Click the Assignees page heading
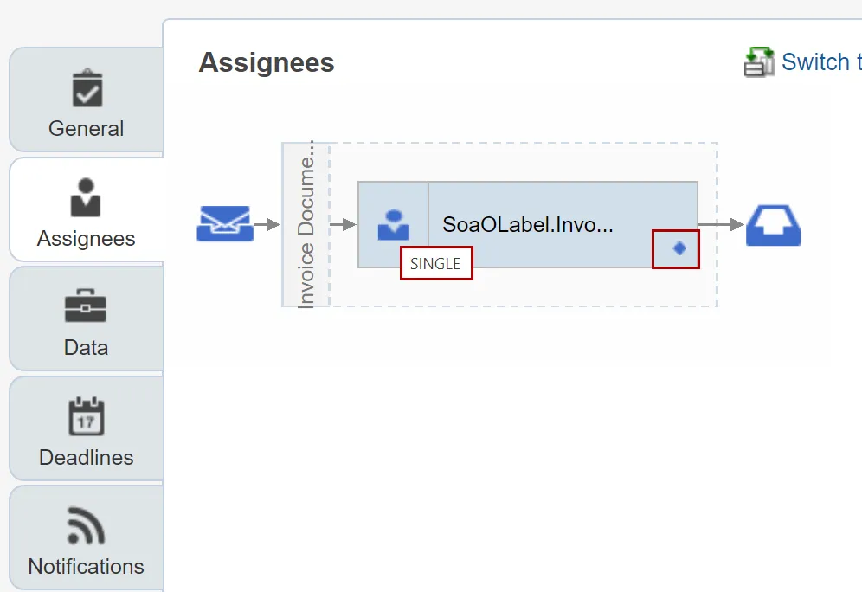 pos(267,63)
